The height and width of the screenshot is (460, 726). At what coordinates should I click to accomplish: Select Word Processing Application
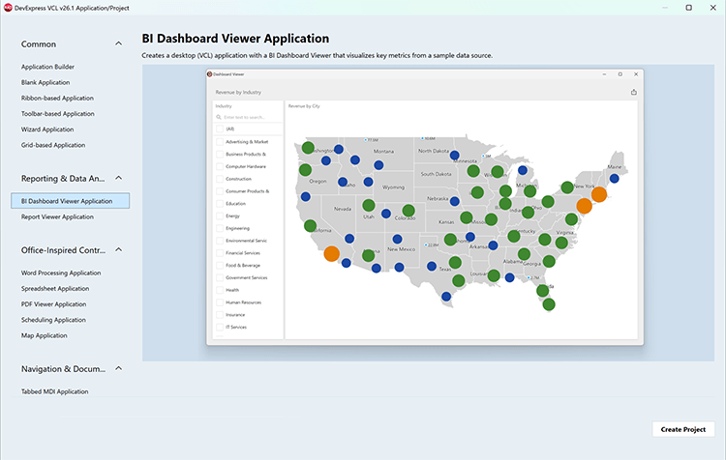point(61,273)
